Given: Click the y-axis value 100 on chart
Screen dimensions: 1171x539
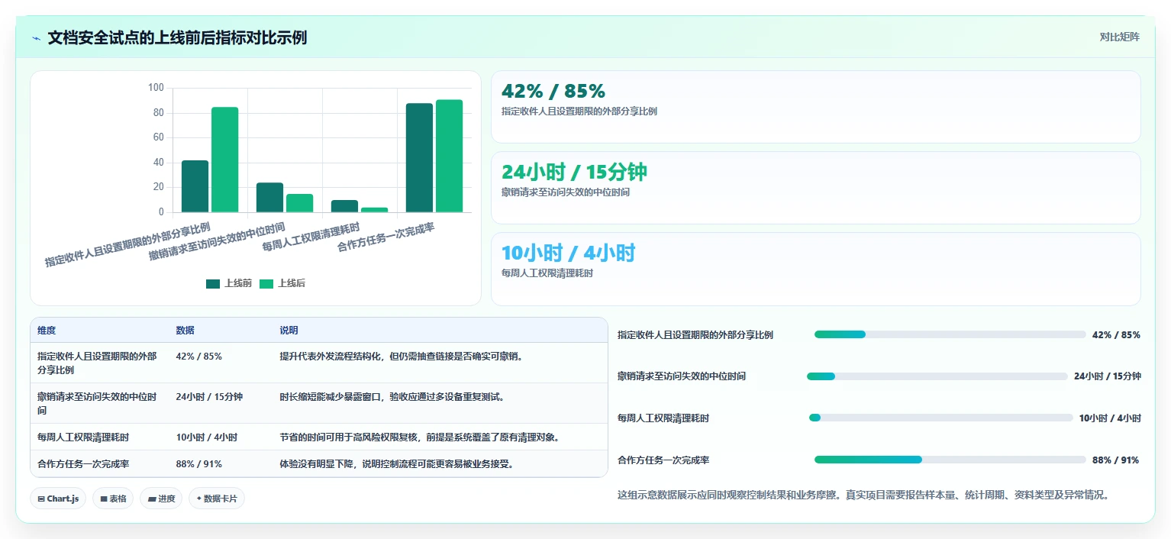Looking at the screenshot, I should coord(156,88).
